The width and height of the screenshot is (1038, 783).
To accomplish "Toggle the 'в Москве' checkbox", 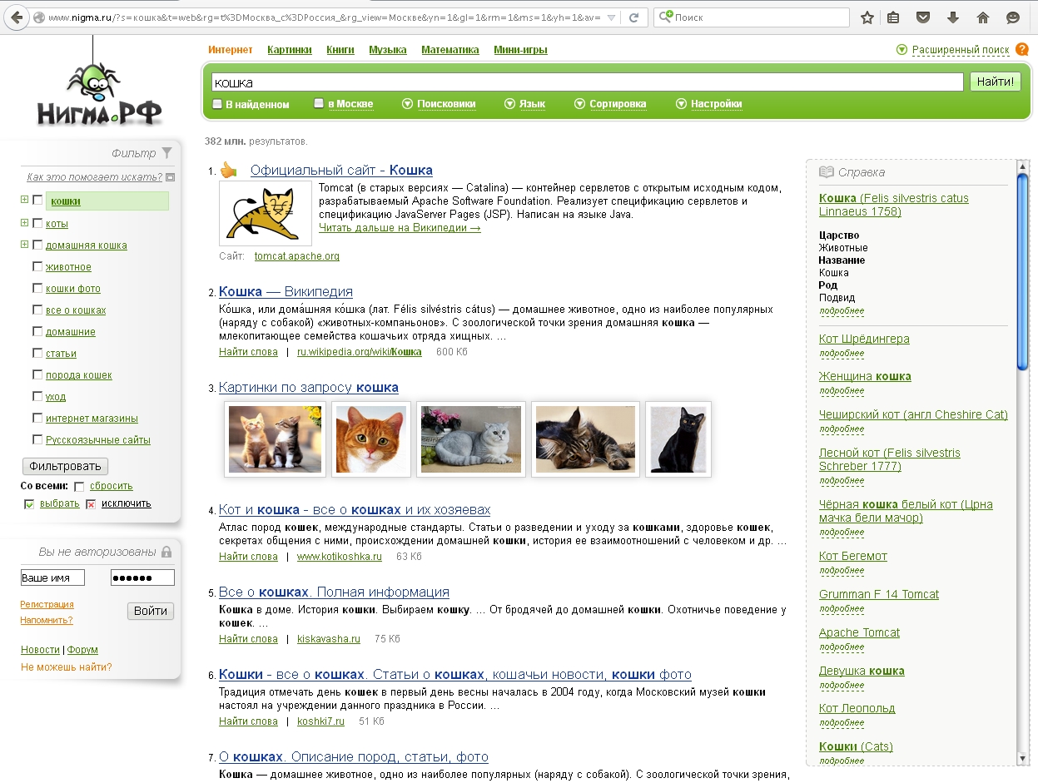I will [x=319, y=104].
